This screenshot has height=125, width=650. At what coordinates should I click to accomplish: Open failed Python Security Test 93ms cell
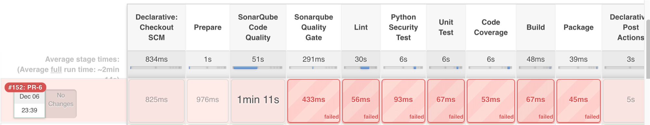pos(403,101)
